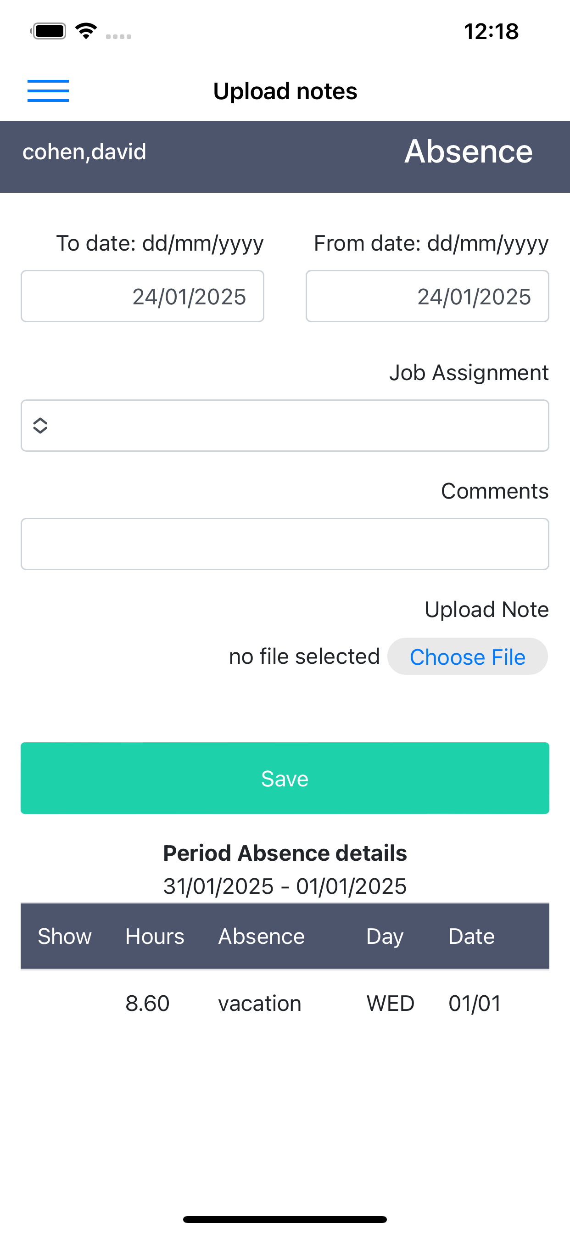Click the employee name cohen,david
Viewport: 570px width, 1234px height.
pos(84,151)
